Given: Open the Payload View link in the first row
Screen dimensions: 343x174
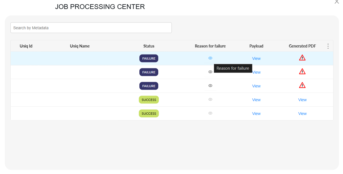Looking at the screenshot, I should click(256, 58).
